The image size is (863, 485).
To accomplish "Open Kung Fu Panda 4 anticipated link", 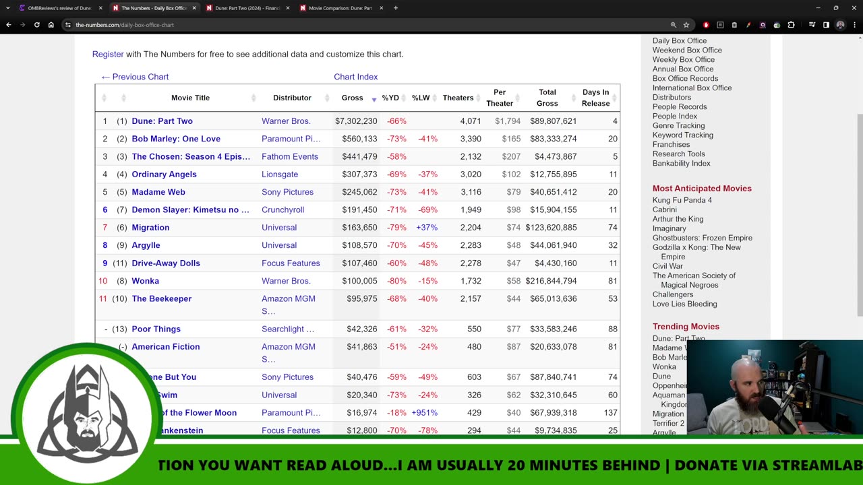I will [682, 200].
